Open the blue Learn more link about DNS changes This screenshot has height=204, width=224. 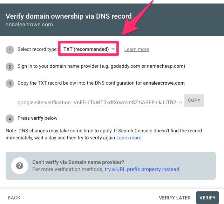coord(129,138)
